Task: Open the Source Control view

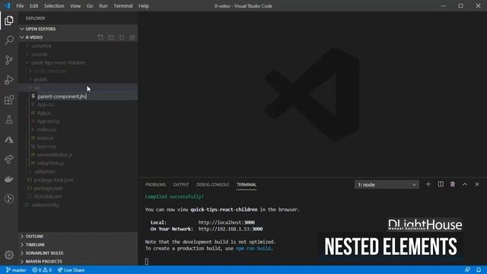Action: [x=9, y=60]
